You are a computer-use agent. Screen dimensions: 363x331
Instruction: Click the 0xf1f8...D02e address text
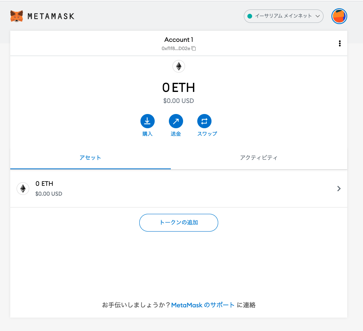point(176,49)
